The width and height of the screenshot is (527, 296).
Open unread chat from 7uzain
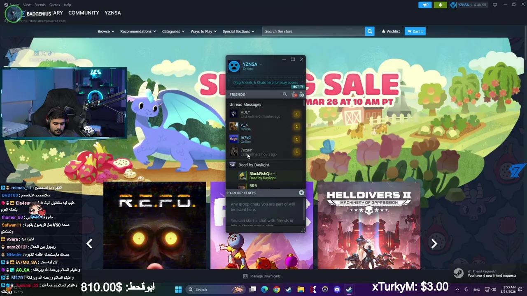tap(266, 152)
